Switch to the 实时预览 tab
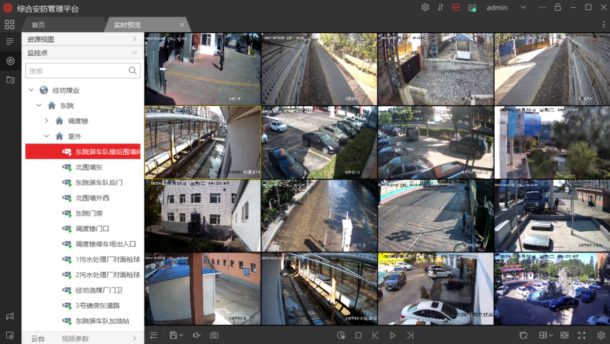Image resolution: width=610 pixels, height=344 pixels. 127,25
